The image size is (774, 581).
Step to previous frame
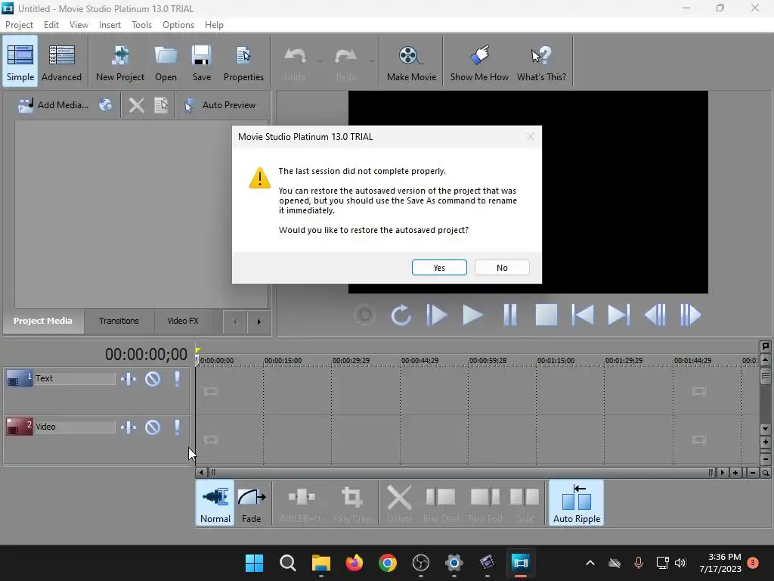[655, 315]
